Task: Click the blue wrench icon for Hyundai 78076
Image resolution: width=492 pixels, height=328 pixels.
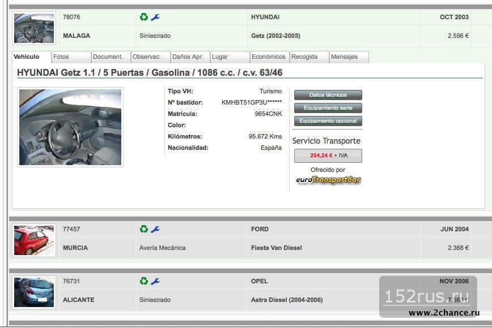Action: 155,17
